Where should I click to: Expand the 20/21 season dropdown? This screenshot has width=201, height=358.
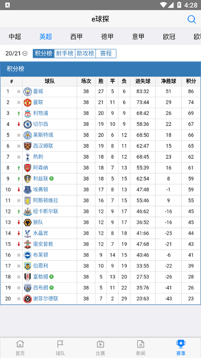(17, 53)
